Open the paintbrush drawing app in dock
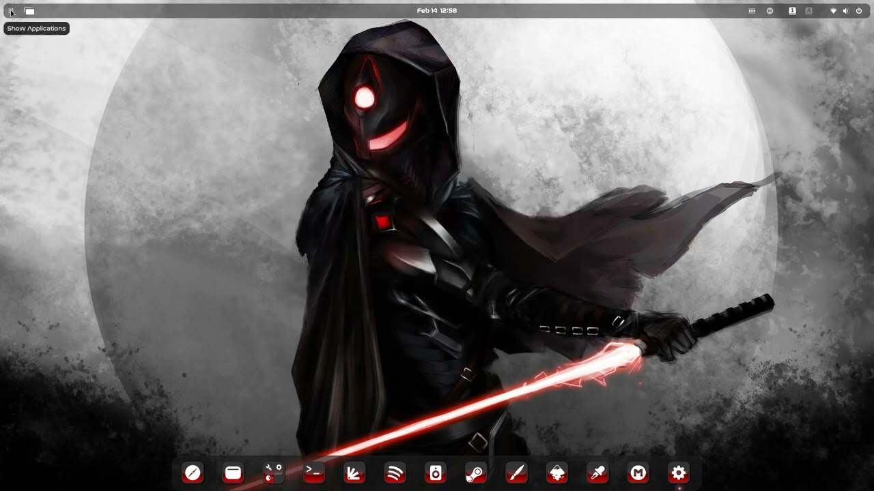This screenshot has height=491, width=874. click(516, 473)
